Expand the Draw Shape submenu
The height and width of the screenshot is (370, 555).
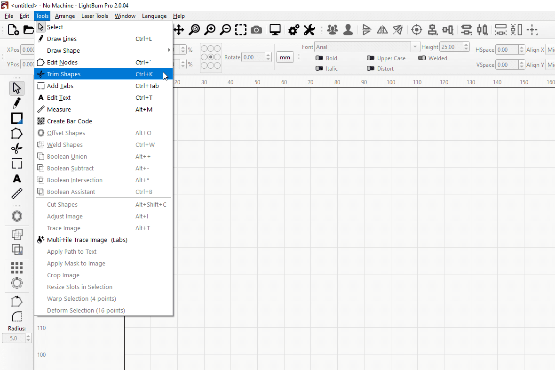pyautogui.click(x=103, y=50)
